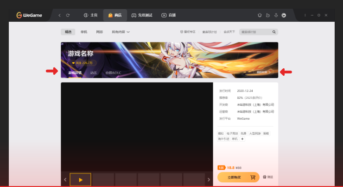The image size is (343, 187).
Task: Open the shield-icon zone link
Action: (x=188, y=32)
